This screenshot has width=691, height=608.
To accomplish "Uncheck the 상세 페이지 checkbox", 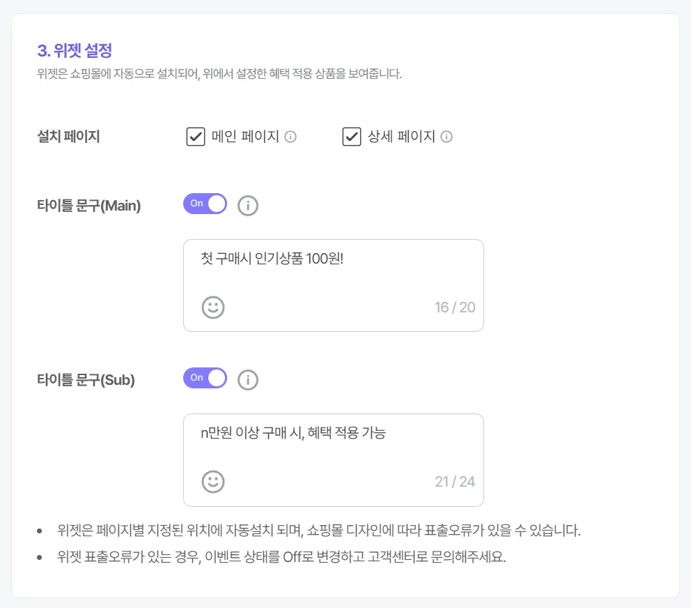I will pyautogui.click(x=352, y=137).
